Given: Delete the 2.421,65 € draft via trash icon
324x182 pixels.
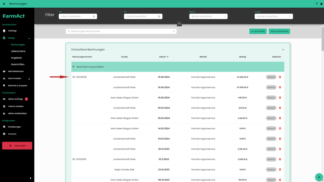Looking at the screenshot, I should tap(280, 118).
